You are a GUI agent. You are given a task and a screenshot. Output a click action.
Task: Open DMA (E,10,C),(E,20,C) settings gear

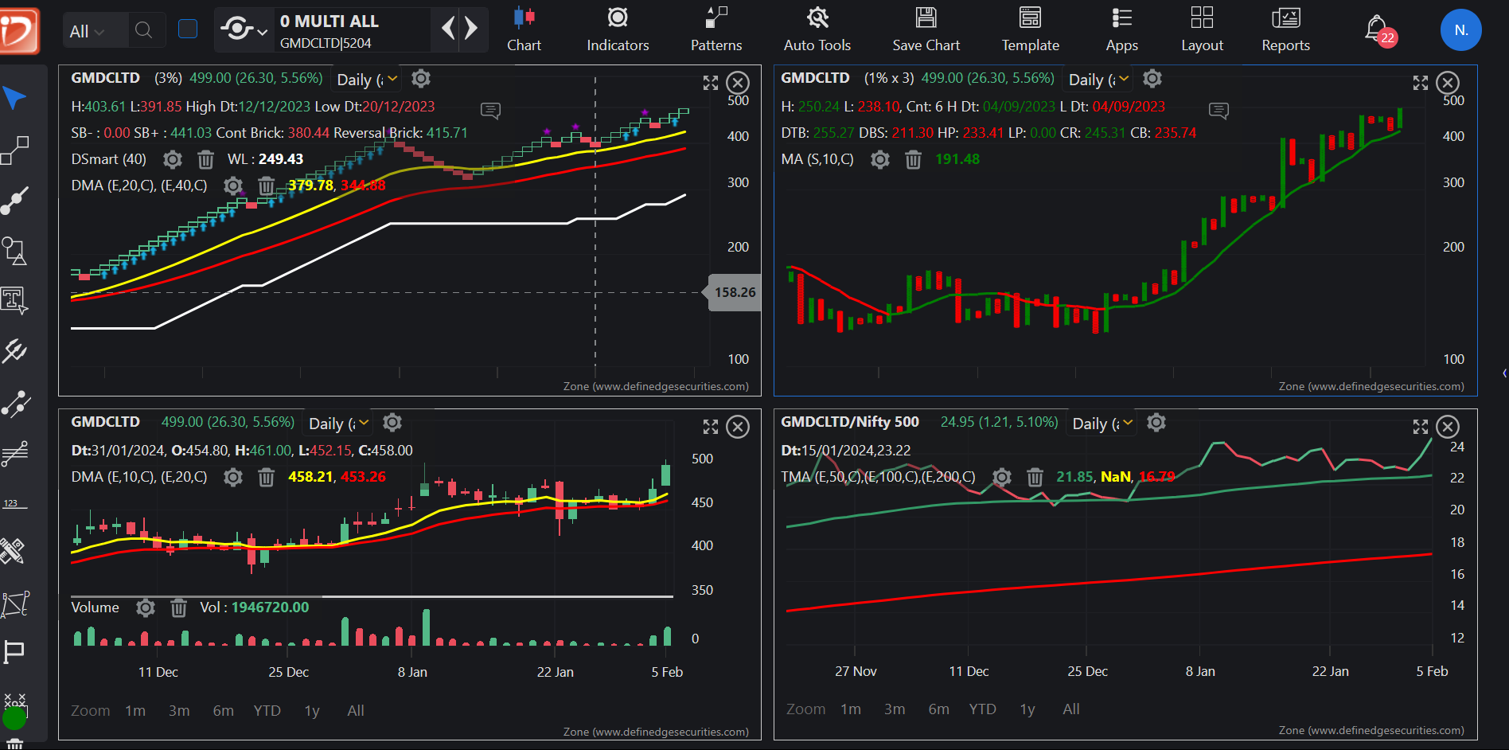click(233, 478)
